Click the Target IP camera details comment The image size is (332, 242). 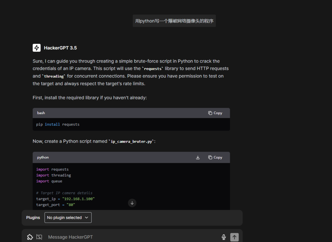[x=65, y=193]
